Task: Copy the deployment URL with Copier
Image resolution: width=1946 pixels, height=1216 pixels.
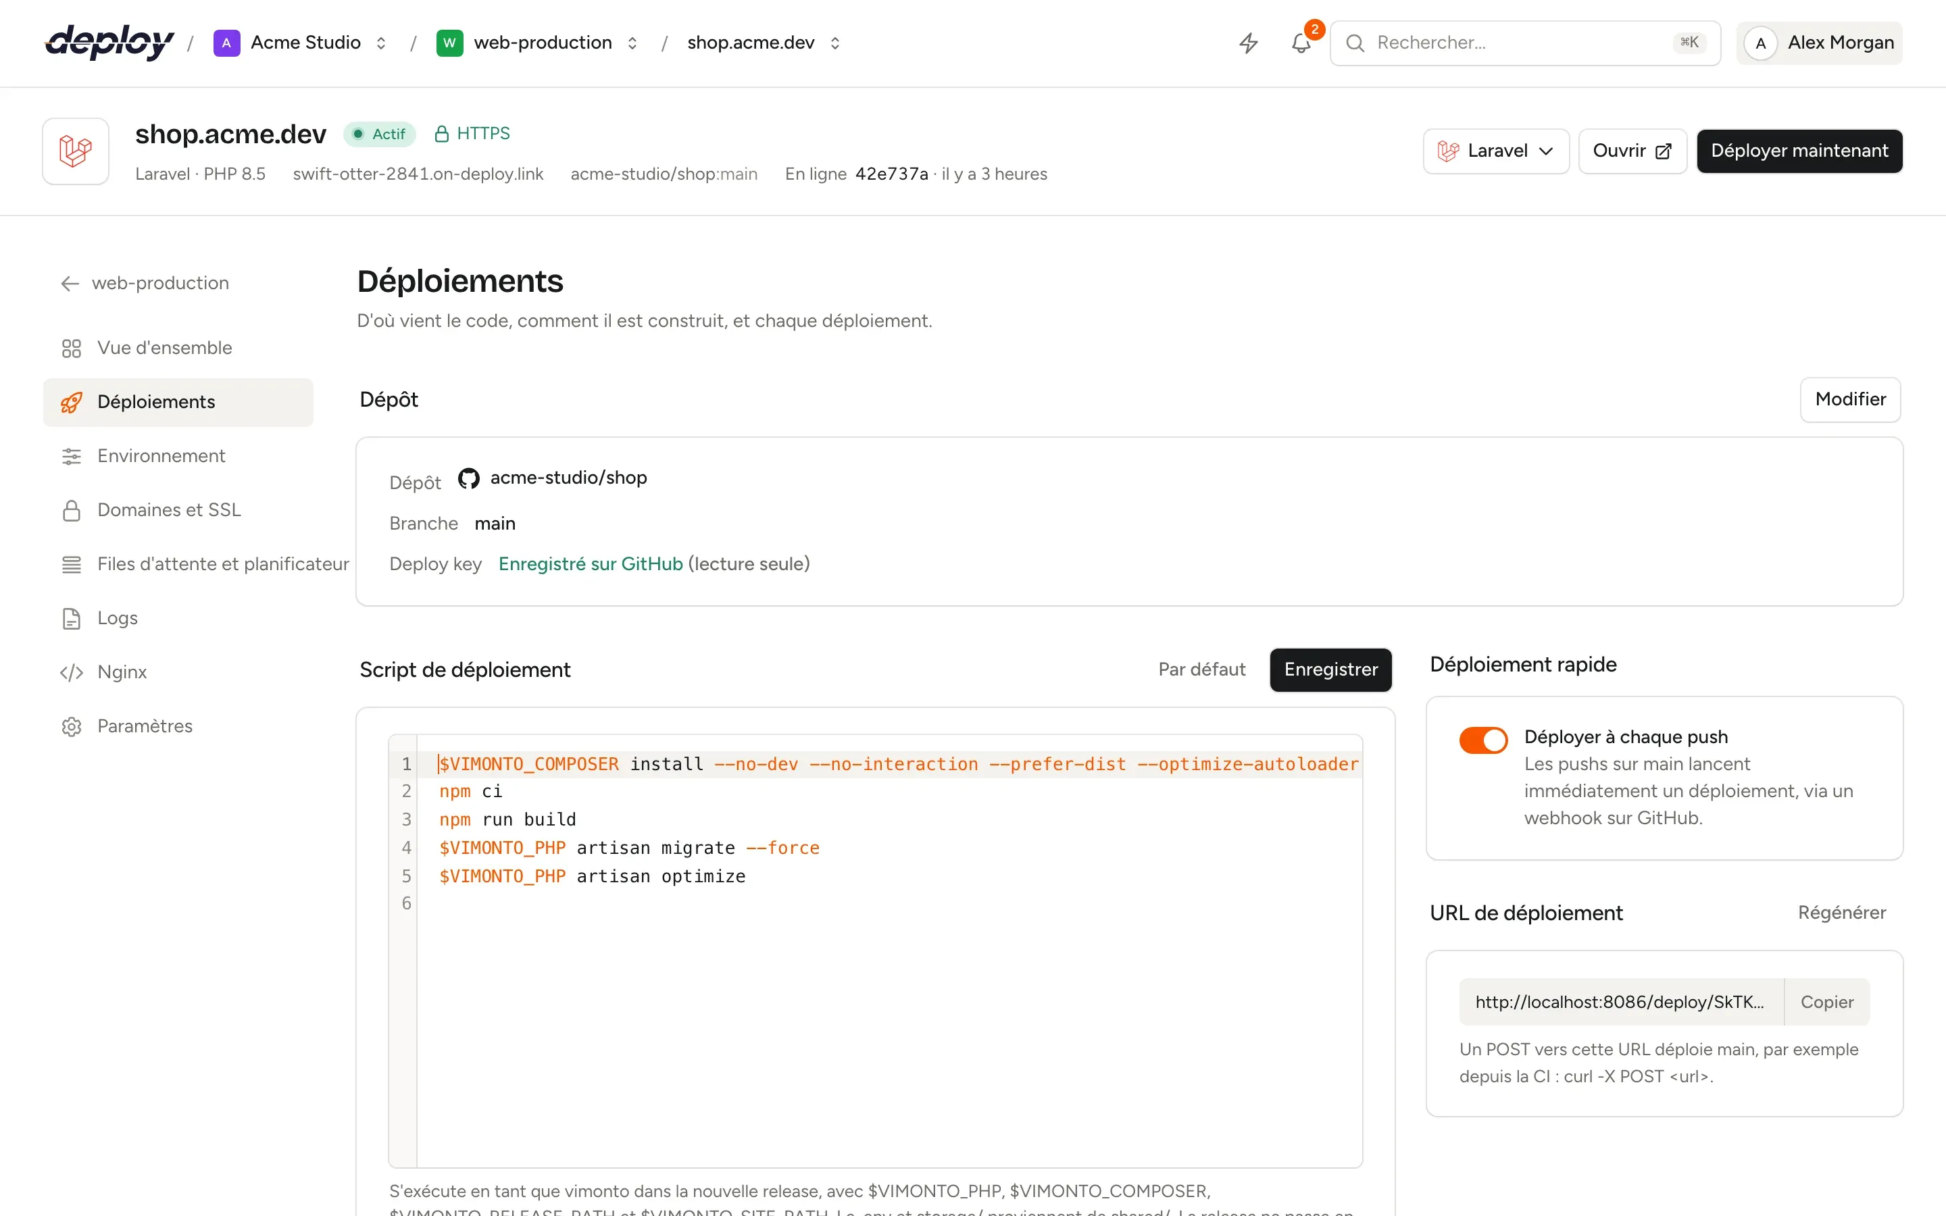Action: 1827,1002
